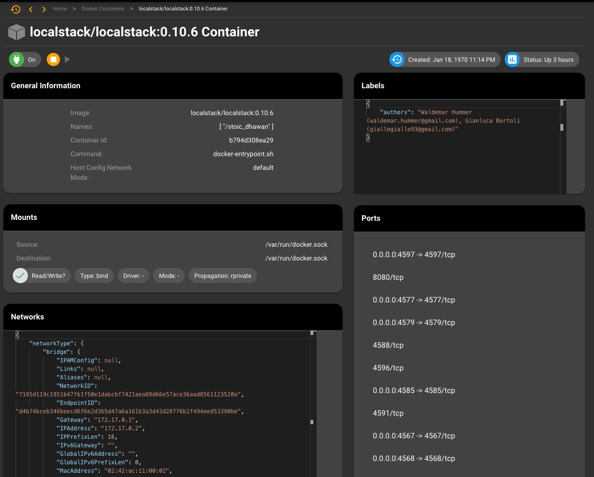This screenshot has width=594, height=477.
Task: Click the Mode: - chip
Action: coord(169,276)
